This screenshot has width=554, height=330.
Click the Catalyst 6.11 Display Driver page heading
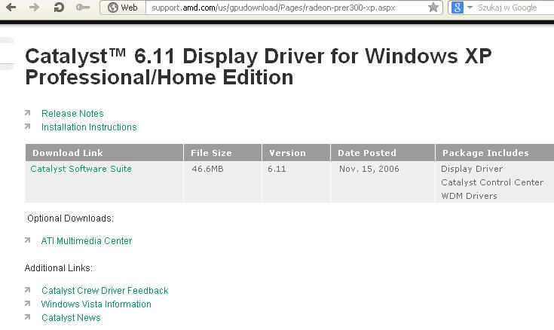(259, 67)
